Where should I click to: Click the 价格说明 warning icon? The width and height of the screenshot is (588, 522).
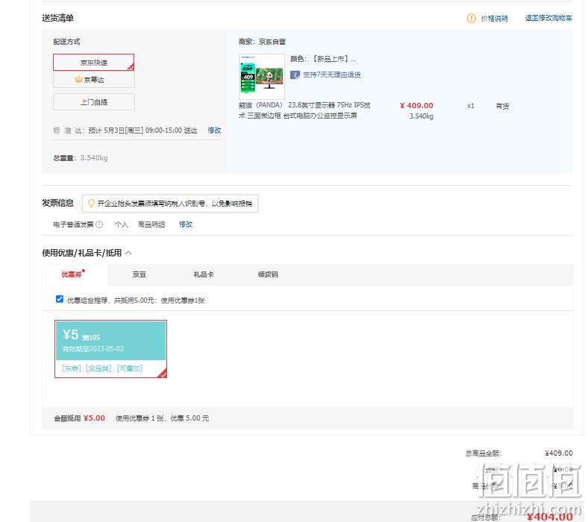472,18
